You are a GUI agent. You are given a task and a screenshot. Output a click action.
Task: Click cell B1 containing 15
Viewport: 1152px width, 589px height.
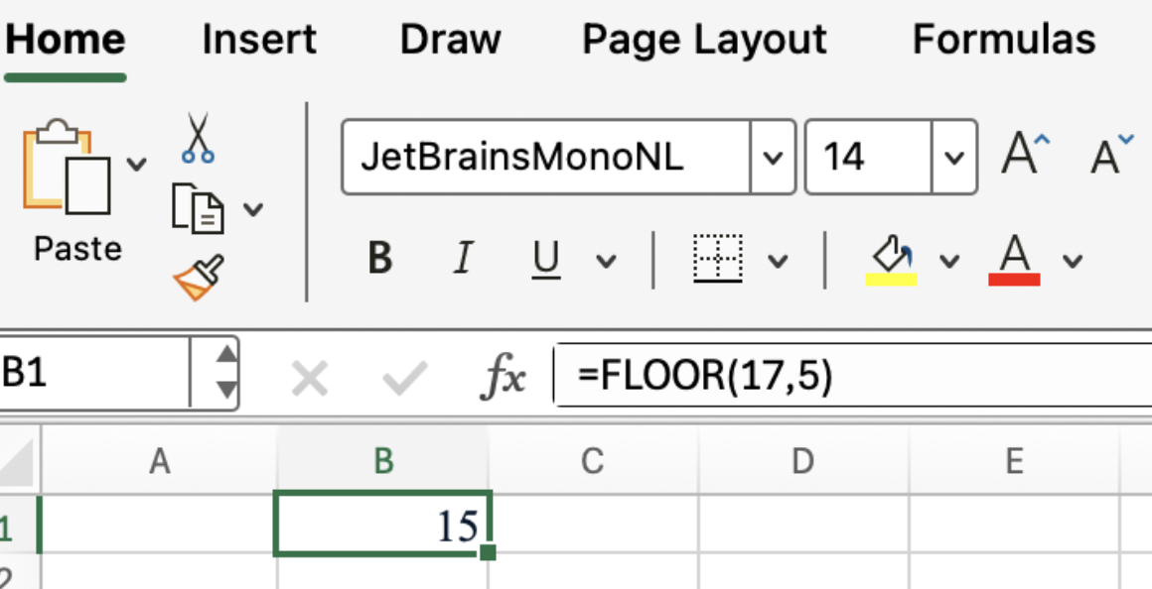pos(382,524)
